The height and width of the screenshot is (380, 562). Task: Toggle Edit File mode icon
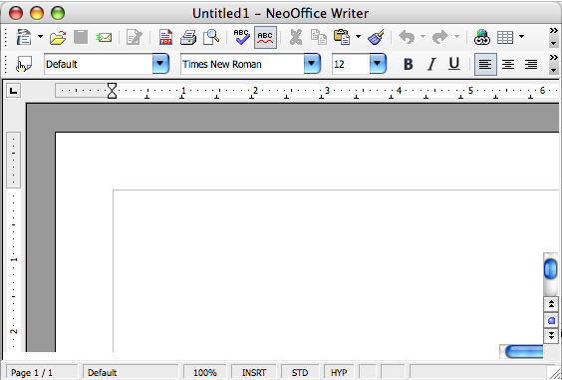tap(135, 37)
